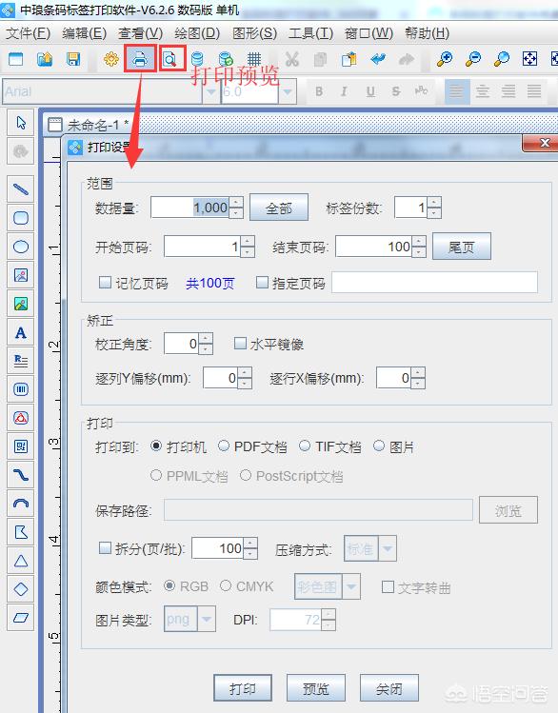Click the print icon in the toolbar

click(x=140, y=59)
